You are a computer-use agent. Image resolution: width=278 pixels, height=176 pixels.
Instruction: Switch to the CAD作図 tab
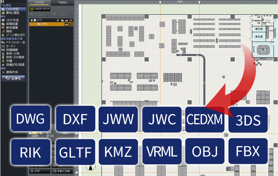tap(39, 2)
